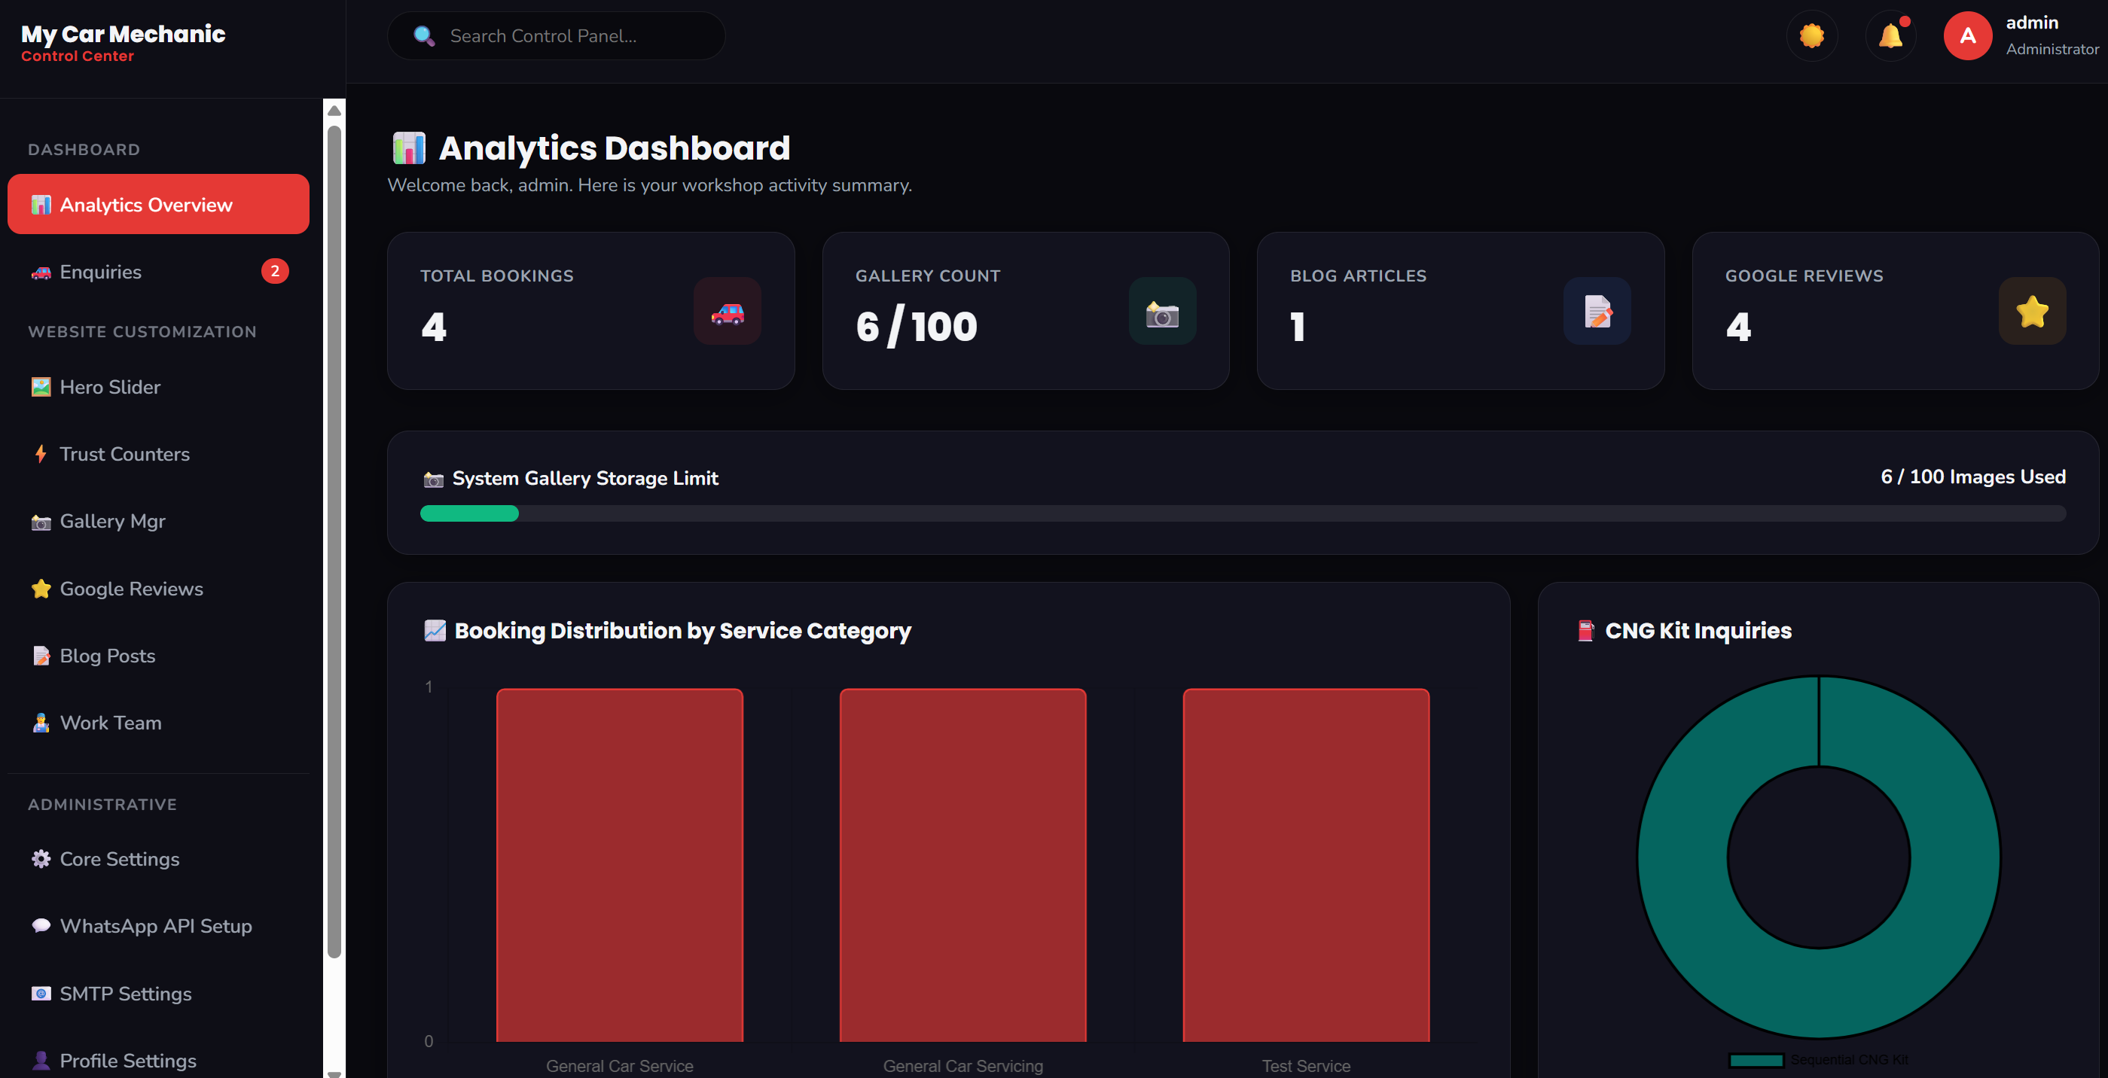Viewport: 2108px width, 1078px height.
Task: Click the Total Bookings value 4
Action: pyautogui.click(x=434, y=327)
